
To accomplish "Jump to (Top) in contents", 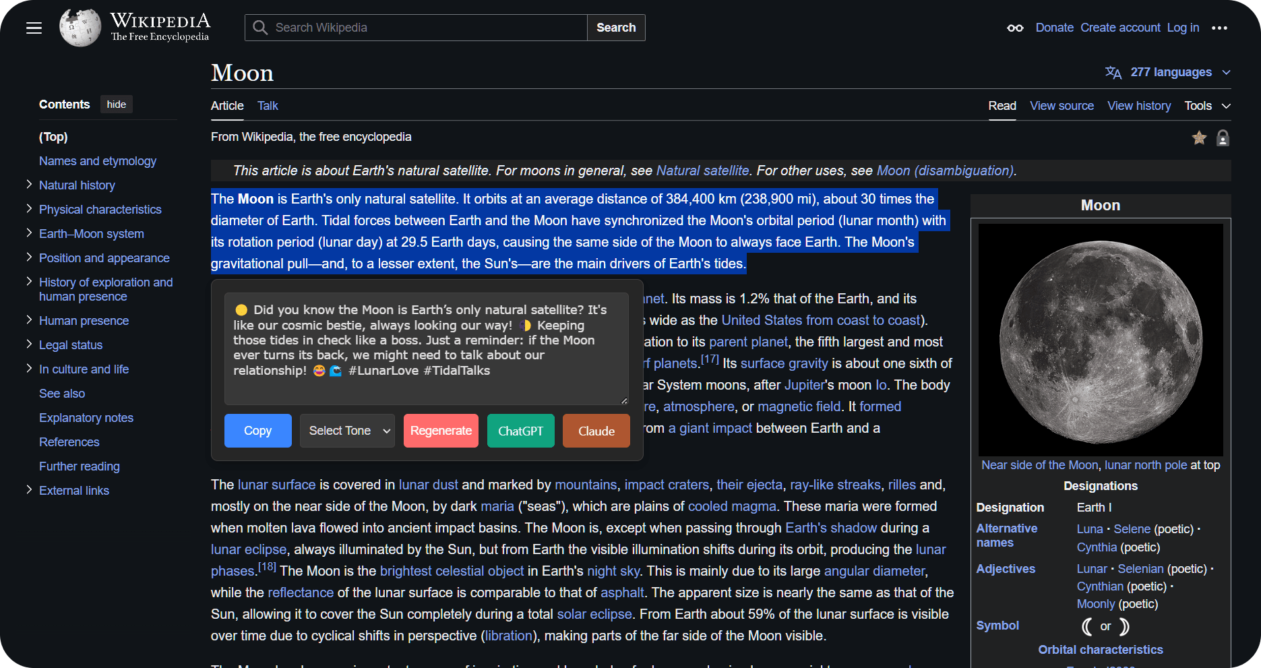I will 53,137.
